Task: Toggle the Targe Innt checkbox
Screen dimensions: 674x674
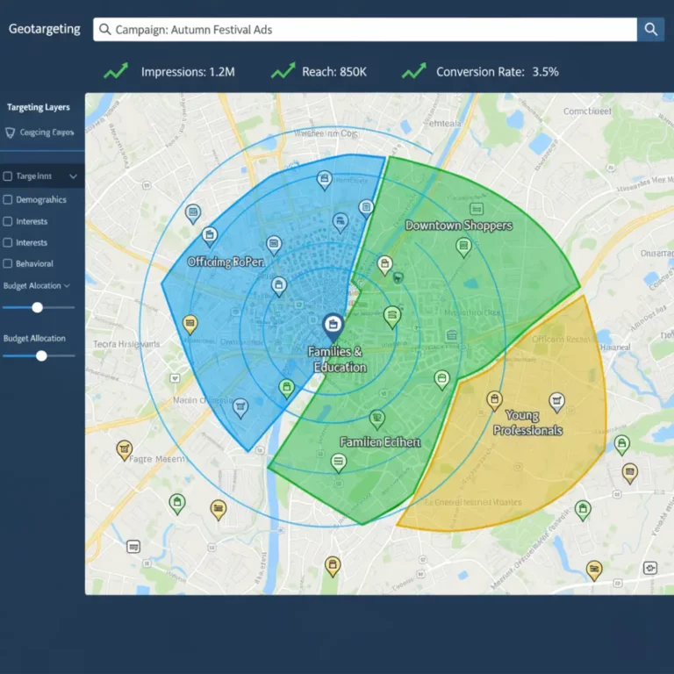Action: (8, 176)
